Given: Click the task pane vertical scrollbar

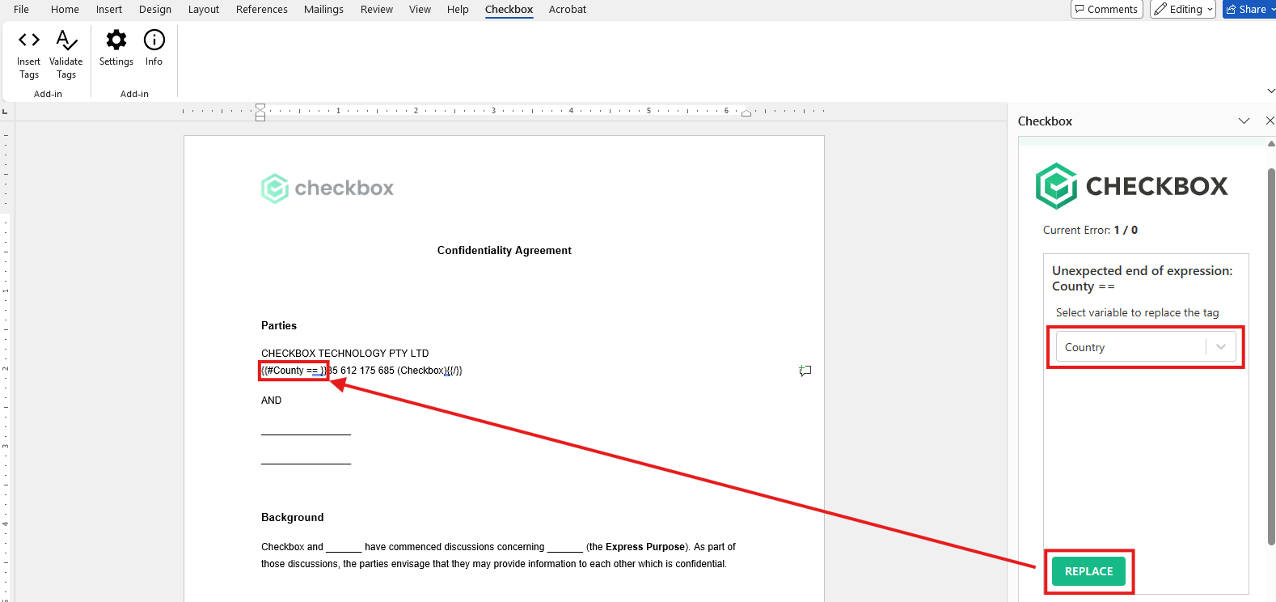Looking at the screenshot, I should (1271, 356).
